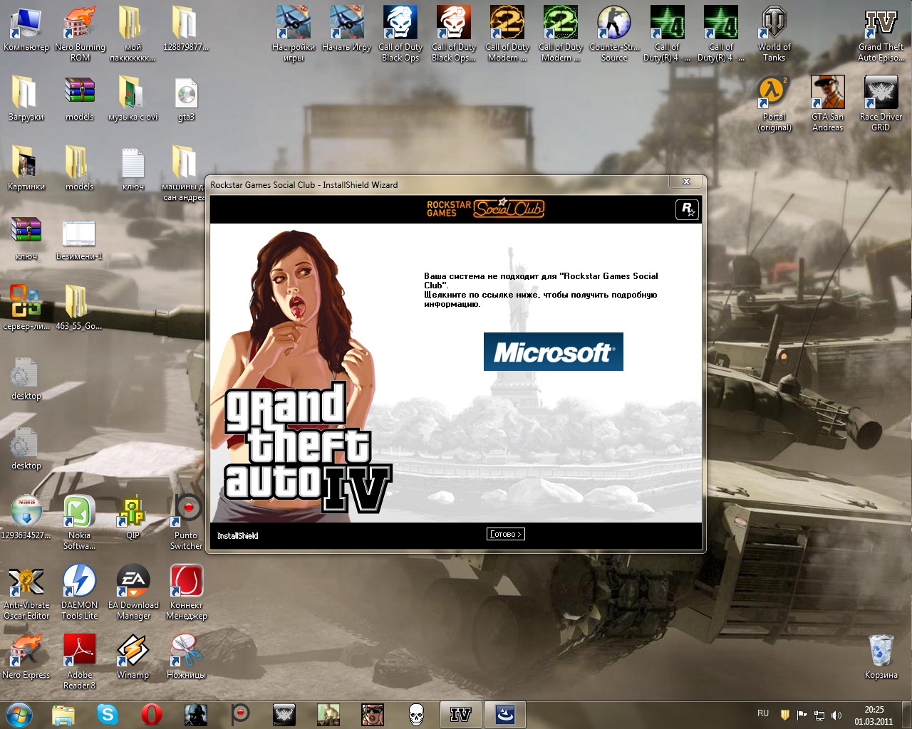This screenshot has height=729, width=912.
Task: Open Action Center flag tray icon
Action: pos(802,715)
